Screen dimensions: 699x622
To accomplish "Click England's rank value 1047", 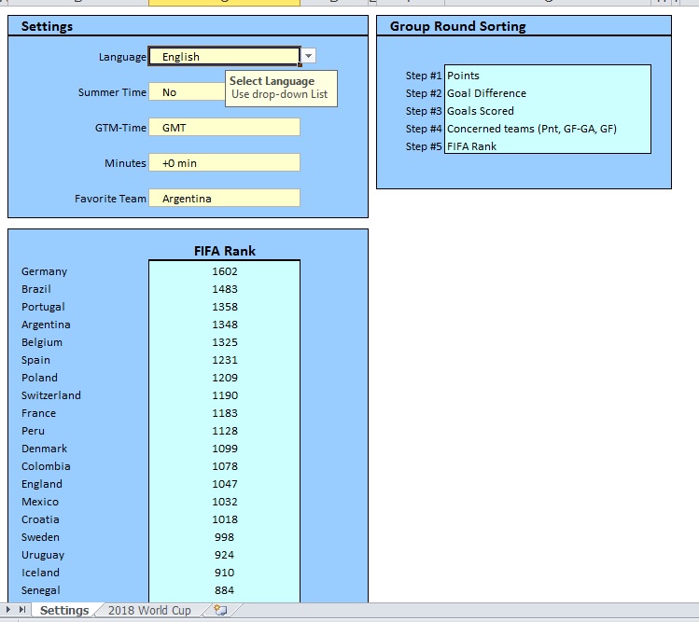I will point(224,484).
